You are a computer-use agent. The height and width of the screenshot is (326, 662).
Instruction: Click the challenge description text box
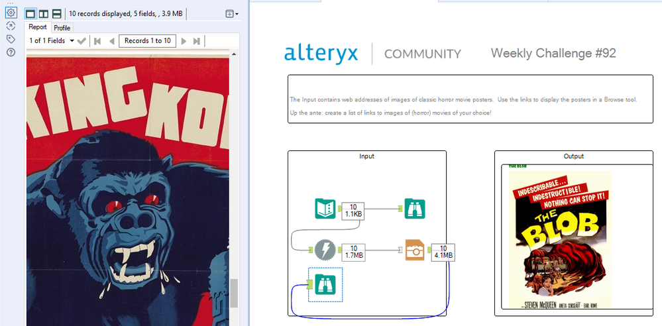click(x=470, y=99)
